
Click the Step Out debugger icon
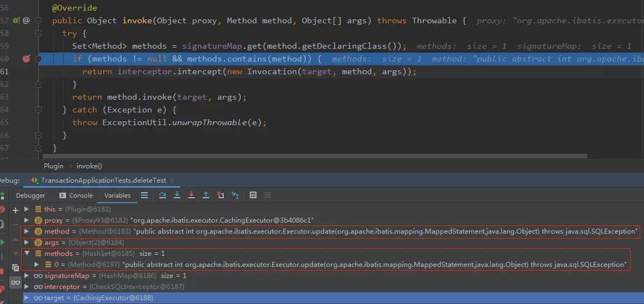pyautogui.click(x=206, y=195)
